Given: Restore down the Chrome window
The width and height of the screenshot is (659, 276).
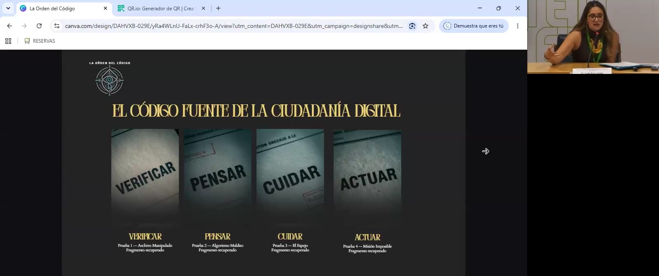Looking at the screenshot, I should pyautogui.click(x=499, y=8).
